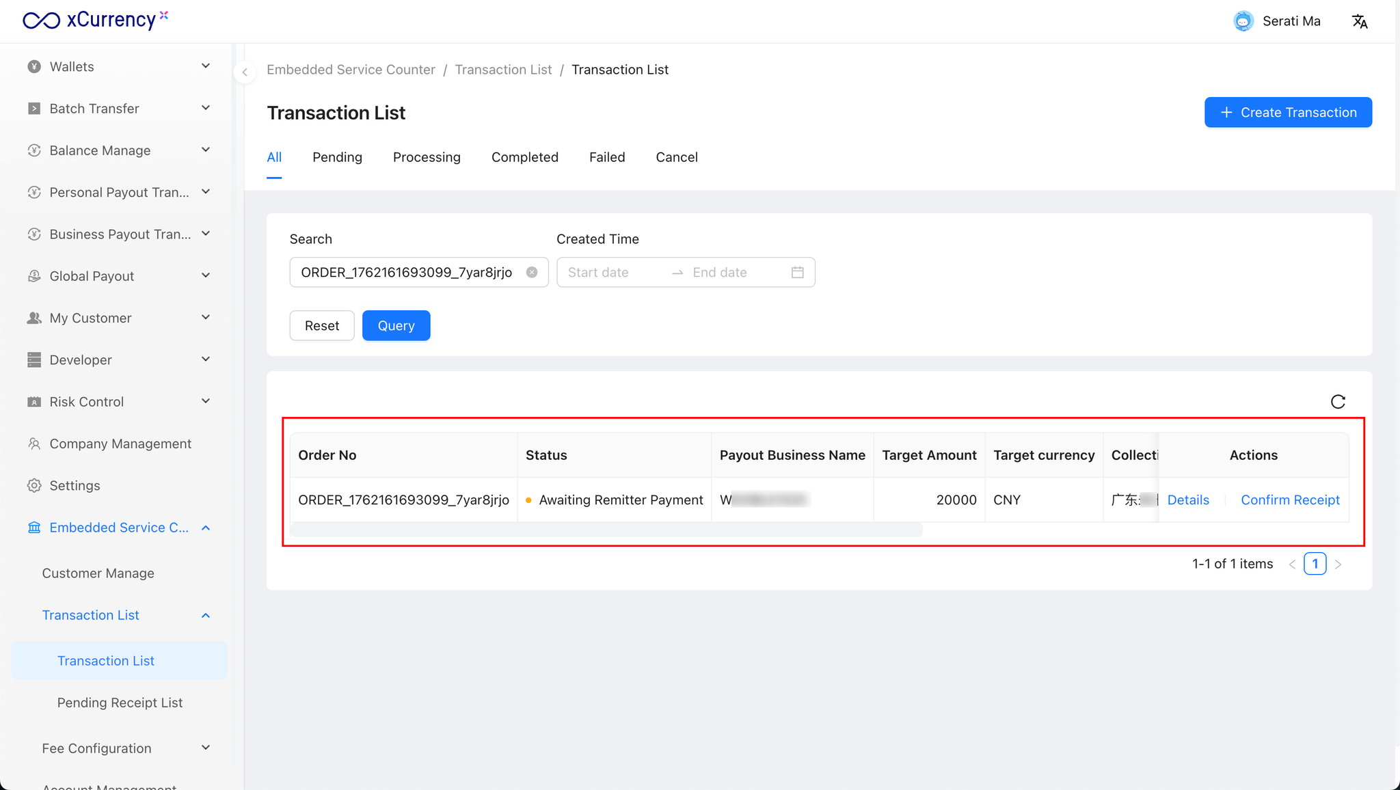Clear the search order number field

[532, 273]
